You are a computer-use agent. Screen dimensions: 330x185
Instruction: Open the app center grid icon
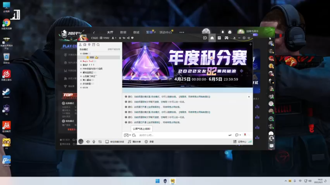235,141
